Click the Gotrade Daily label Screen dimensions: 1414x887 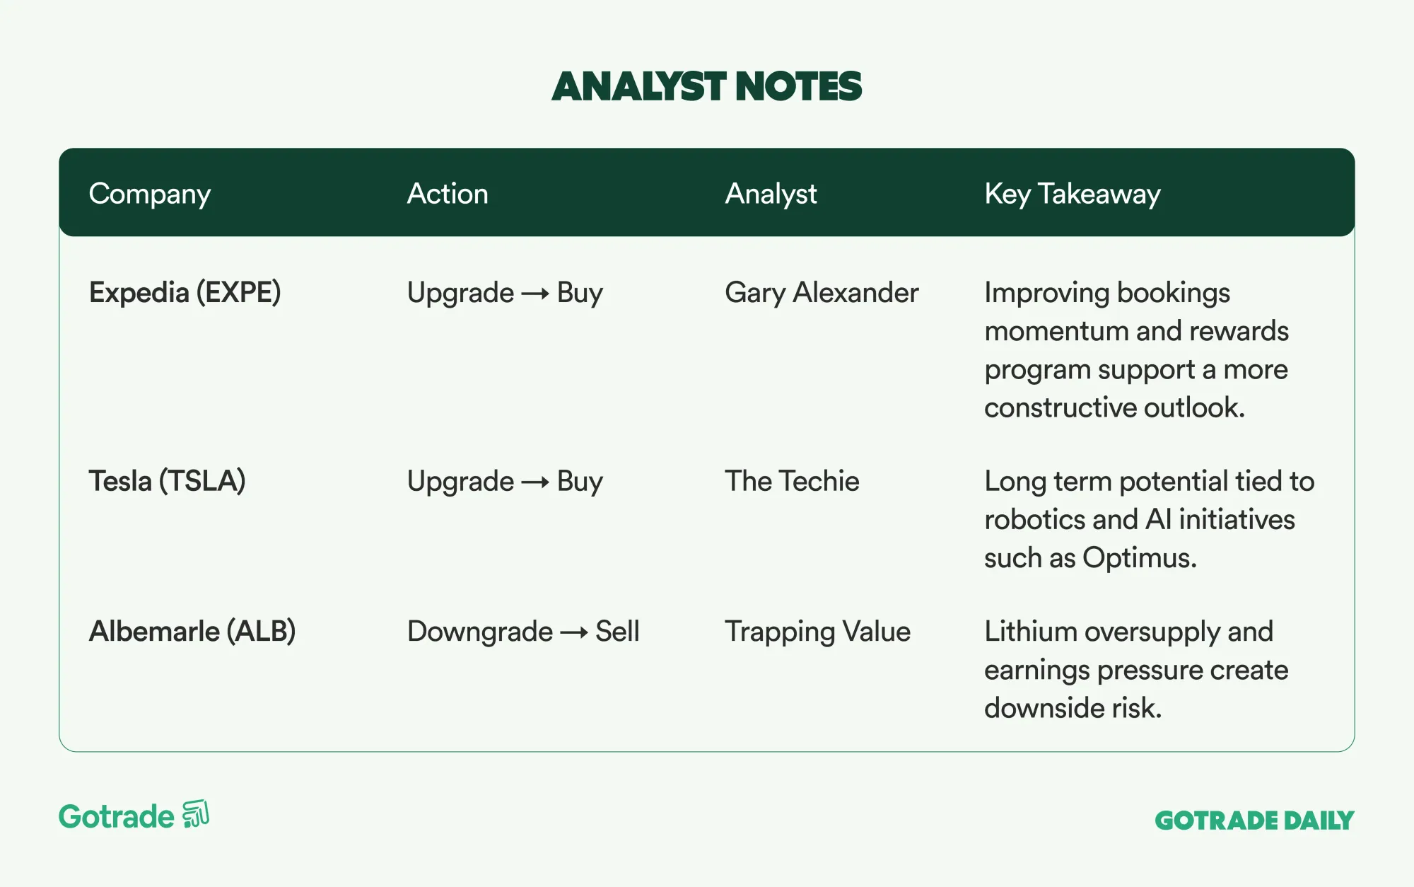click(x=1254, y=821)
